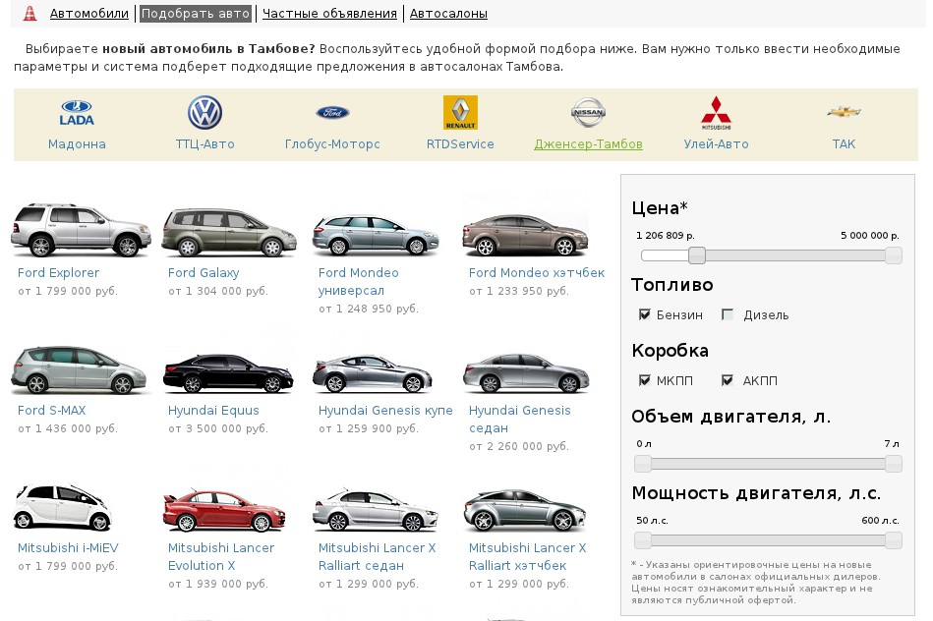The height and width of the screenshot is (621, 933).
Task: Click the Lancer X Ralliart хэтчбек image
Action: 525,510
